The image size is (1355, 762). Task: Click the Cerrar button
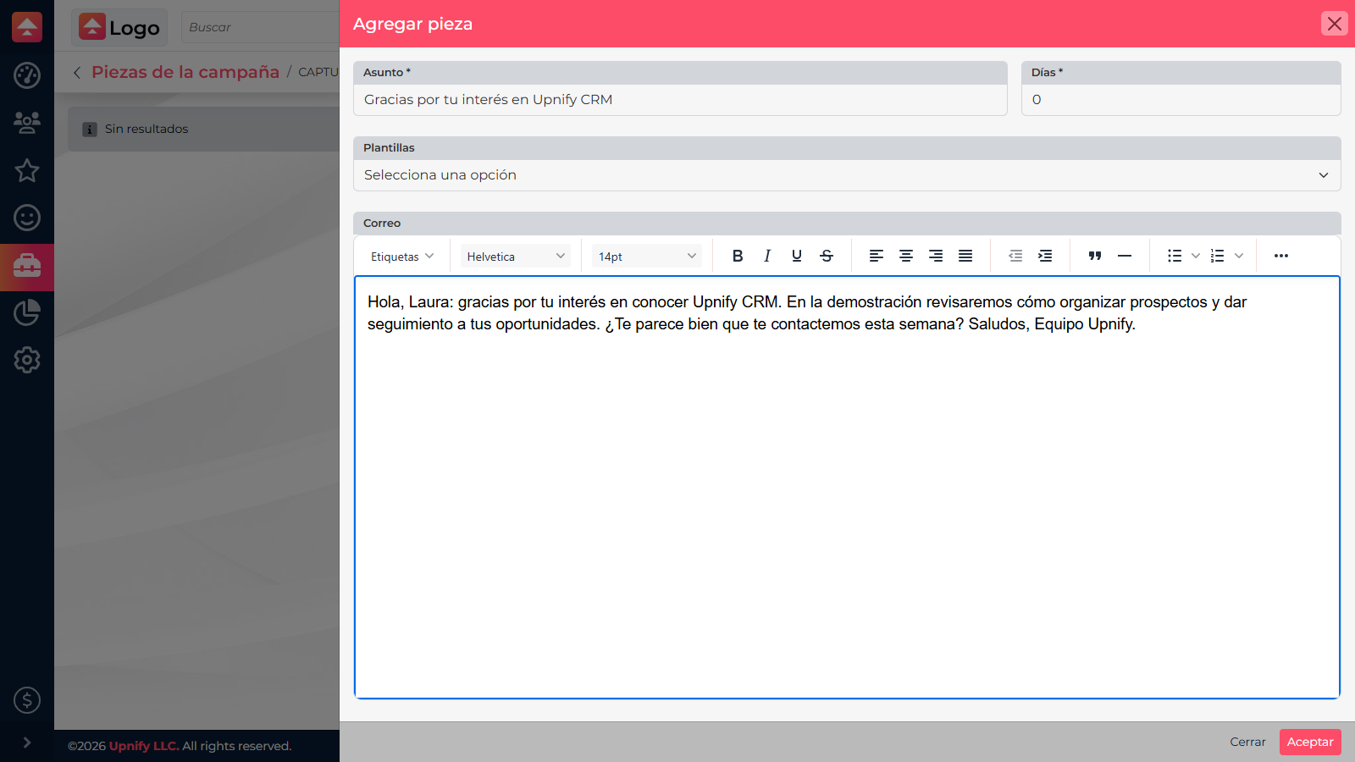1247,742
